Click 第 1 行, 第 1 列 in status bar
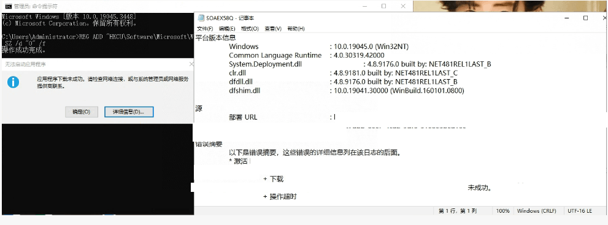This screenshot has height=225, width=608. pos(458,211)
